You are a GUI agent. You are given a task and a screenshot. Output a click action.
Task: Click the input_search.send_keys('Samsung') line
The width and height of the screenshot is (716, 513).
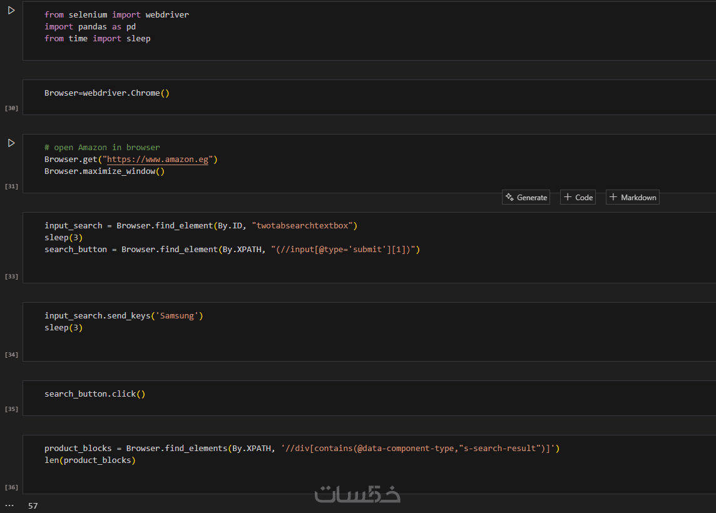(x=124, y=316)
